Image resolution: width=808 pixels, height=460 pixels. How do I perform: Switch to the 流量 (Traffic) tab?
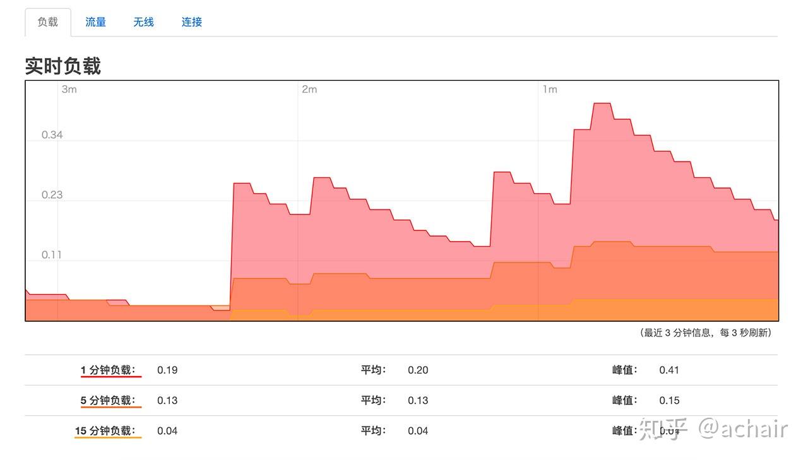point(95,21)
